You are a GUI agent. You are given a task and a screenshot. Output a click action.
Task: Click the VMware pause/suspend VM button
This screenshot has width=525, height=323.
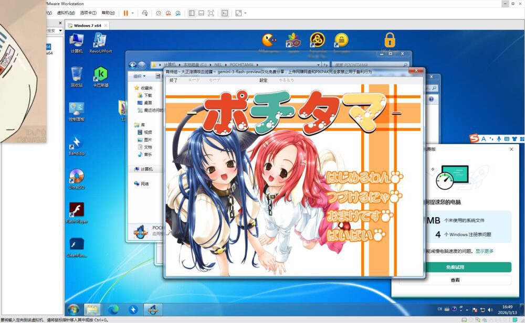[x=125, y=13]
